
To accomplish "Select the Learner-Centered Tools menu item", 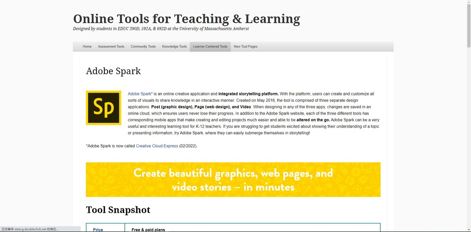I will (x=210, y=47).
